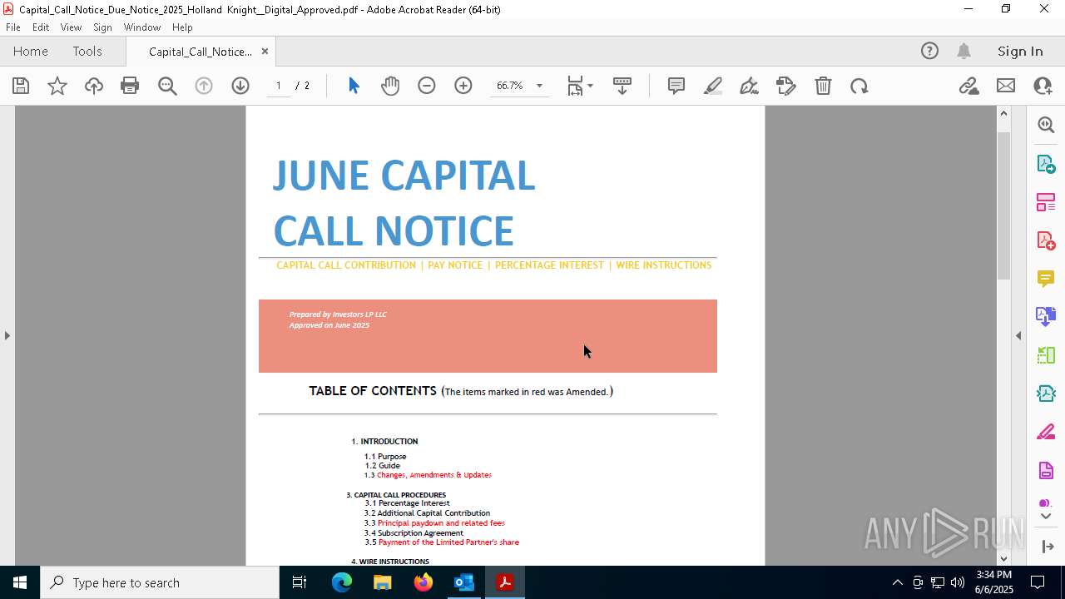Open the Sign document tool
This screenshot has width=1065, height=599.
(x=750, y=86)
